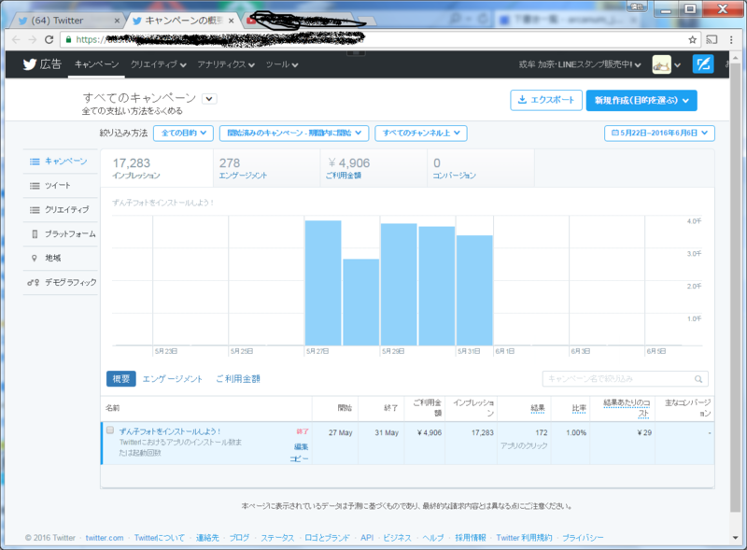Click the account avatar thumbnail in header
The image size is (747, 550).
(x=661, y=64)
